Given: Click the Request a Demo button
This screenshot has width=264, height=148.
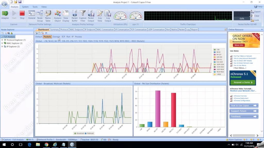Looking at the screenshot, I should (243, 82).
